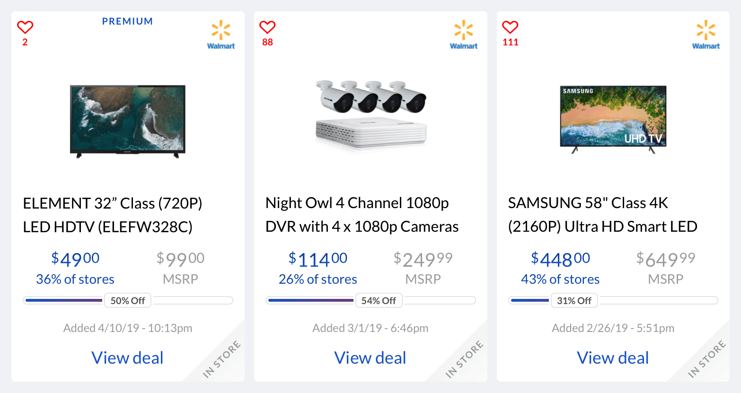
Task: Favorite the Night Owl DVR deal heart
Action: click(x=267, y=27)
